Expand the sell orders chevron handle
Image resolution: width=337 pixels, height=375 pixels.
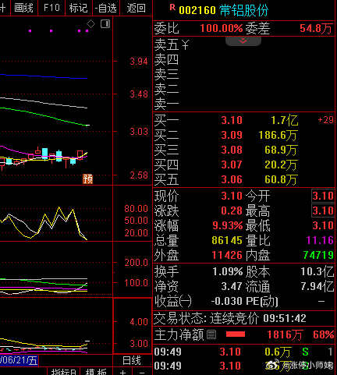[x=243, y=41]
